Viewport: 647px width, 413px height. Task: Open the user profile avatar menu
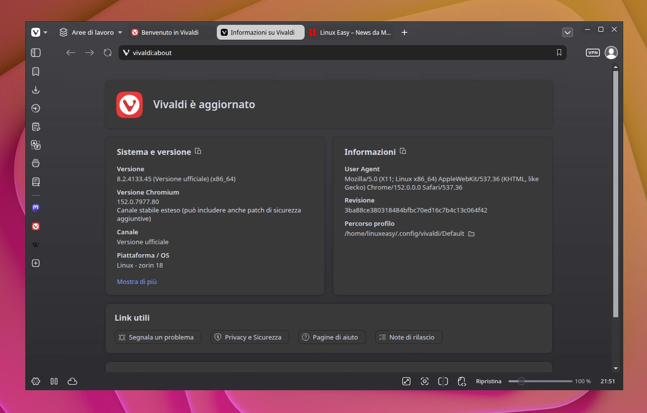point(611,53)
